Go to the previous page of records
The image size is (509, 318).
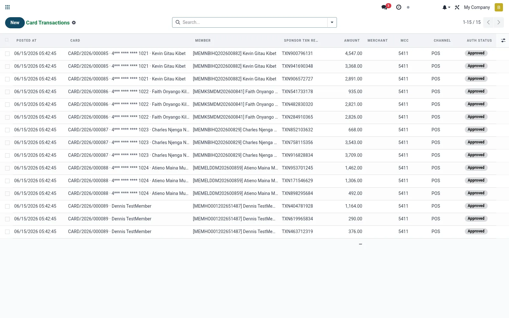click(488, 22)
